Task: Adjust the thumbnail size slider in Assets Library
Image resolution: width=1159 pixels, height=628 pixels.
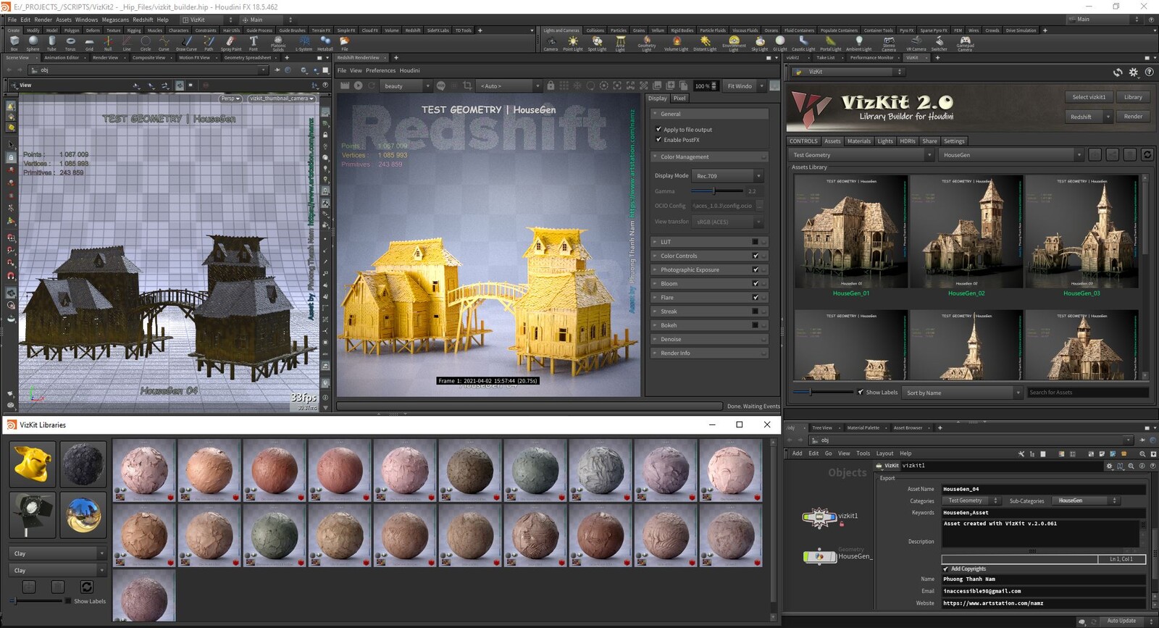Action: [x=823, y=392]
